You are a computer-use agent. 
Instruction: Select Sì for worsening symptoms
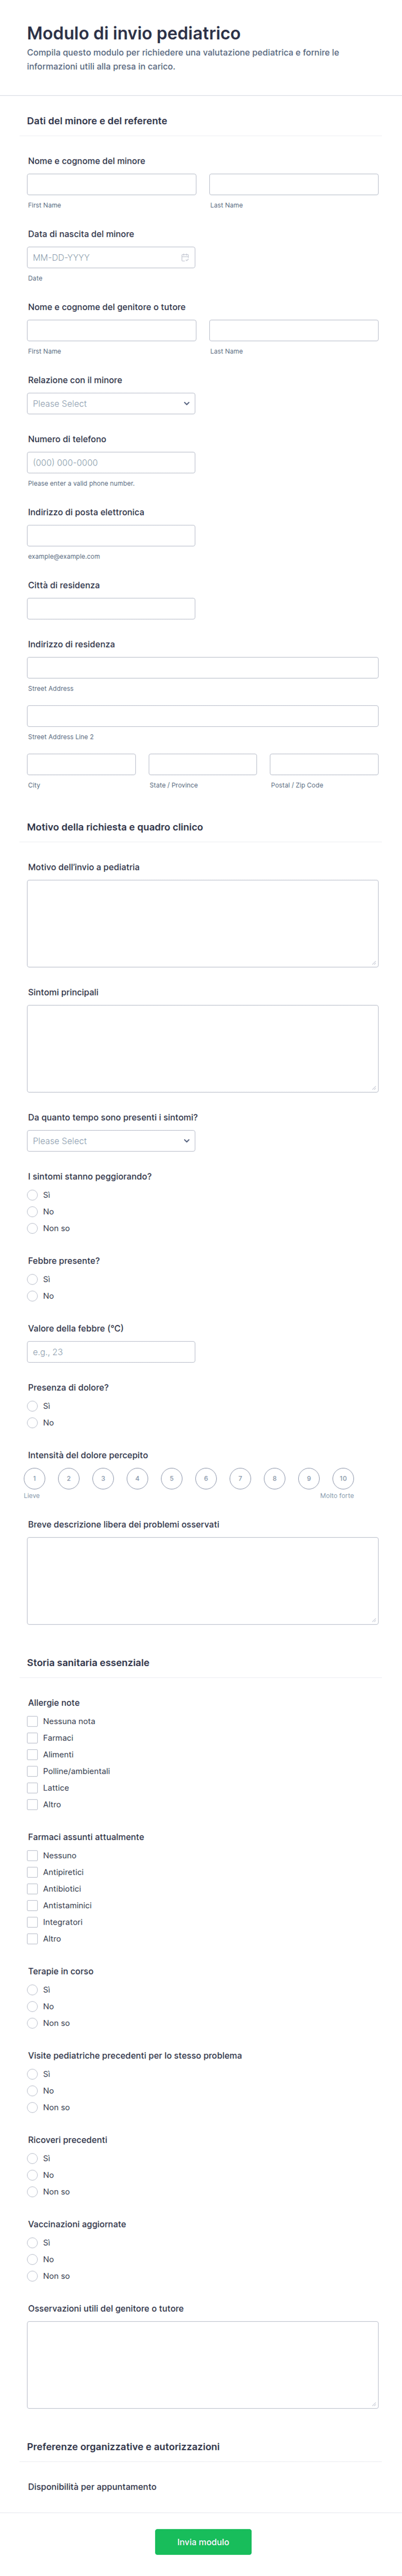pos(33,1195)
